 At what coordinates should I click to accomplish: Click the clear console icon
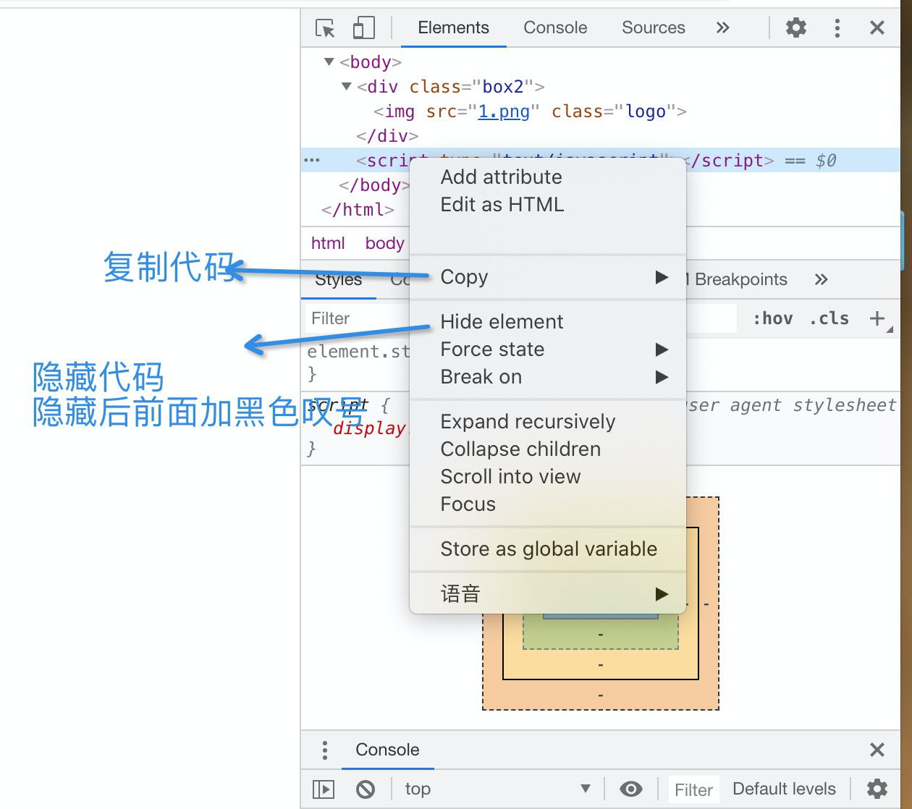[x=366, y=789]
